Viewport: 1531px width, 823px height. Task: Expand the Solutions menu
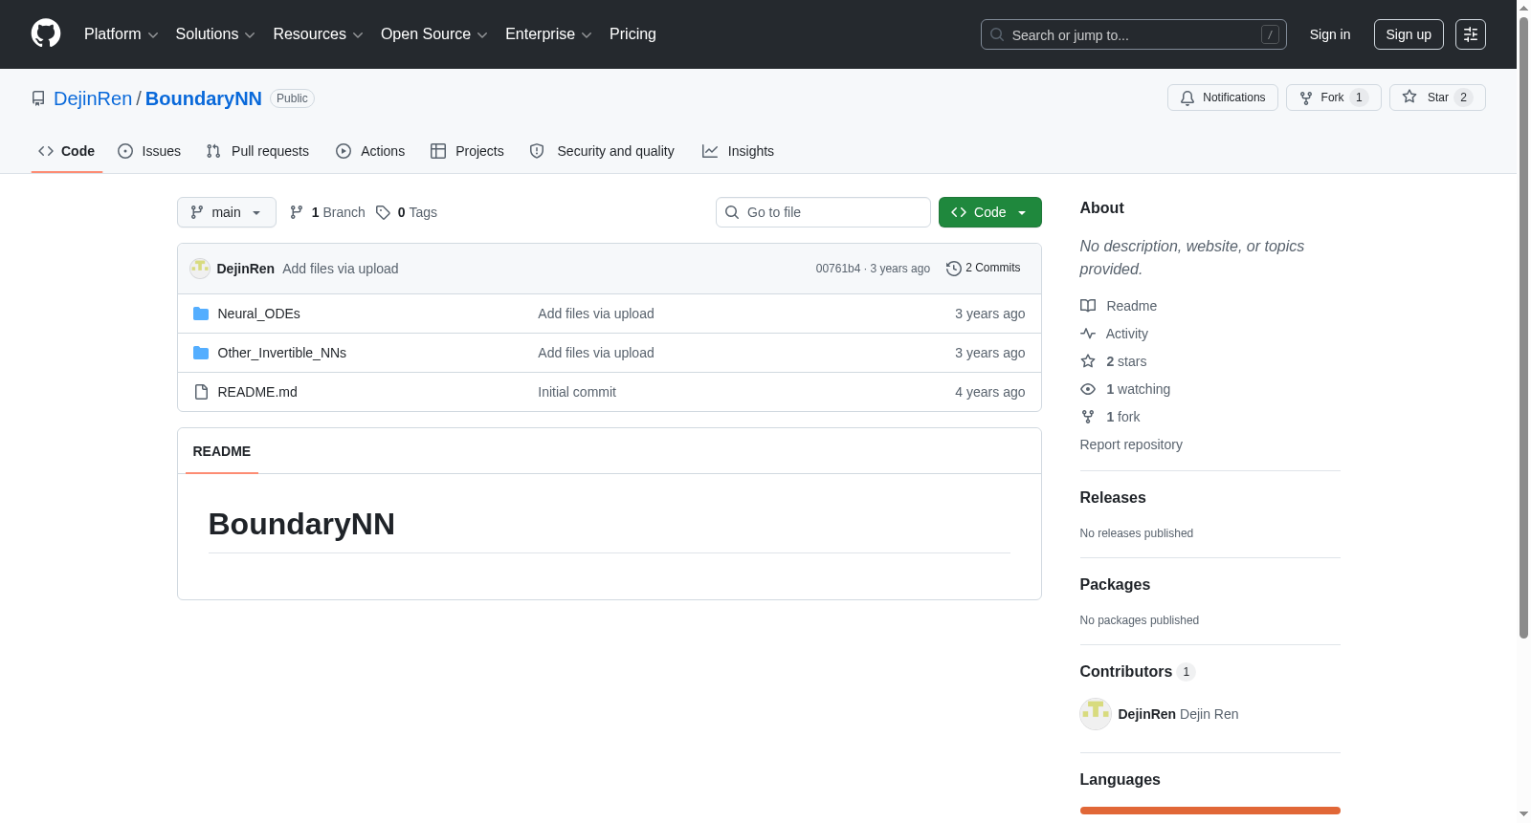tap(215, 34)
